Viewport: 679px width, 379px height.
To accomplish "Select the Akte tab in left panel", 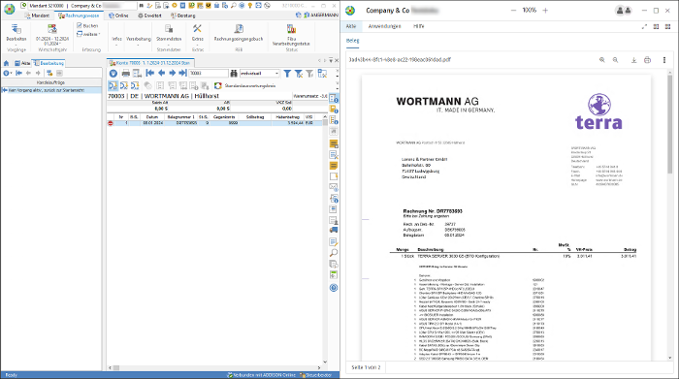I will click(22, 63).
